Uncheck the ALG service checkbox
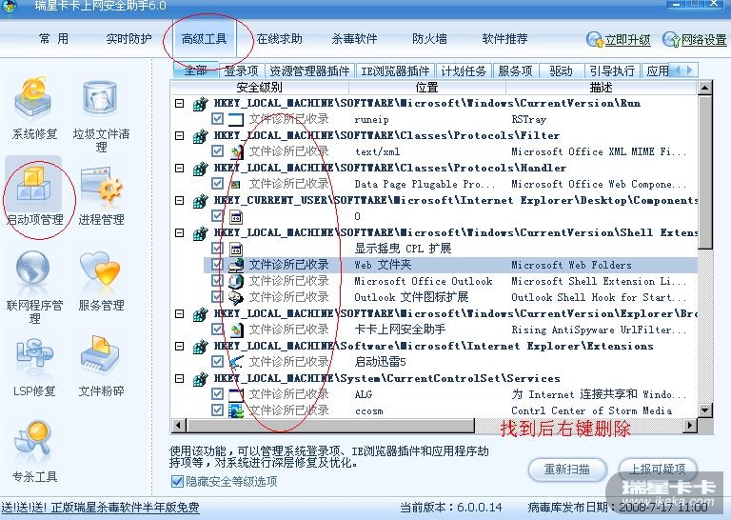The width and height of the screenshot is (731, 520). 217,394
